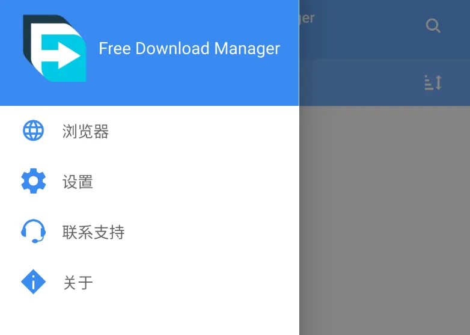The height and width of the screenshot is (335, 470).
Task: Click blank row area beside 联系支持 label
Action: click(x=210, y=232)
